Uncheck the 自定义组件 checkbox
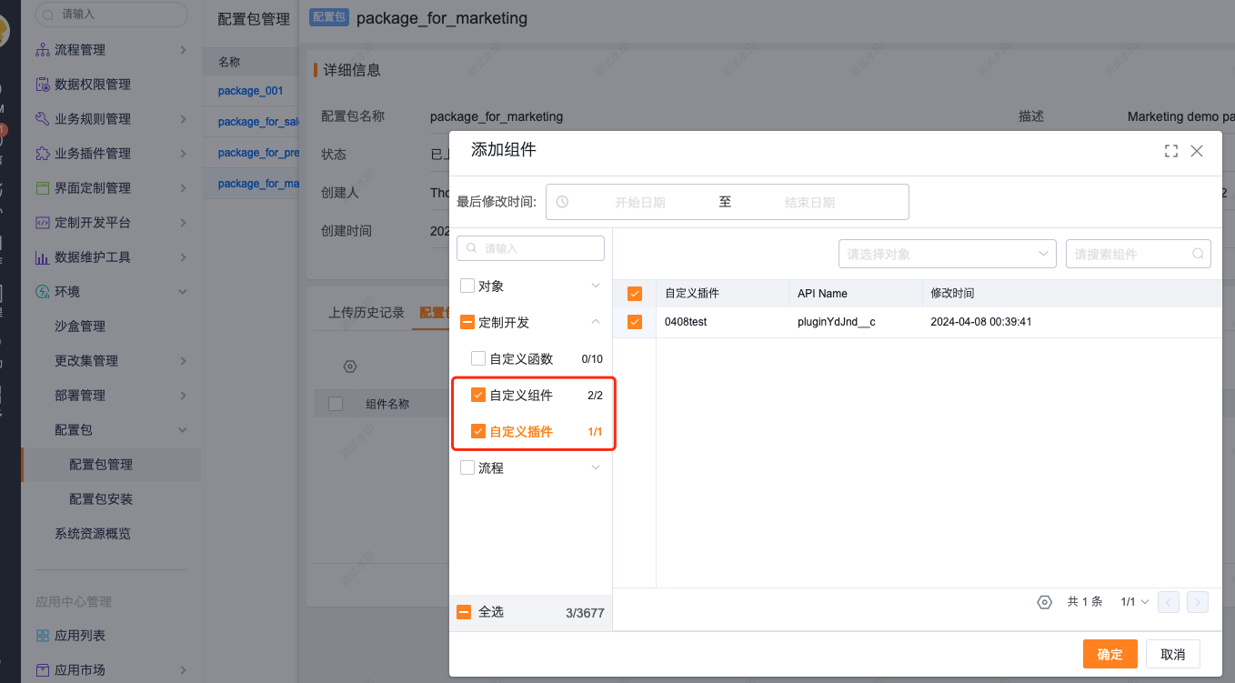This screenshot has width=1235, height=683. pos(477,395)
